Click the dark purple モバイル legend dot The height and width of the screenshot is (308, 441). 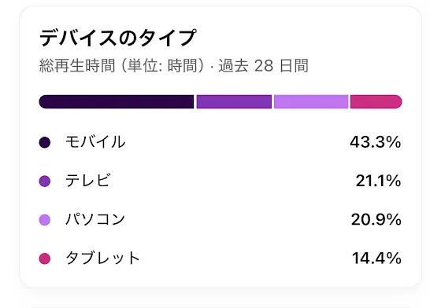[45, 142]
